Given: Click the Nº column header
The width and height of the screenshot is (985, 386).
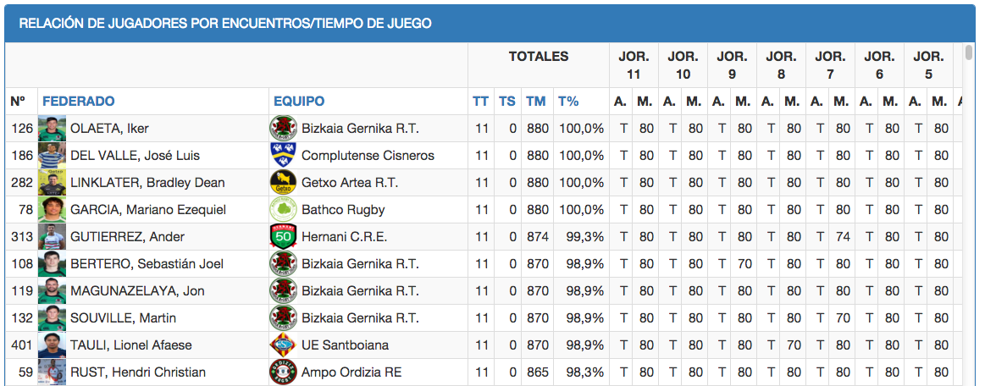Looking at the screenshot, I should 18,102.
